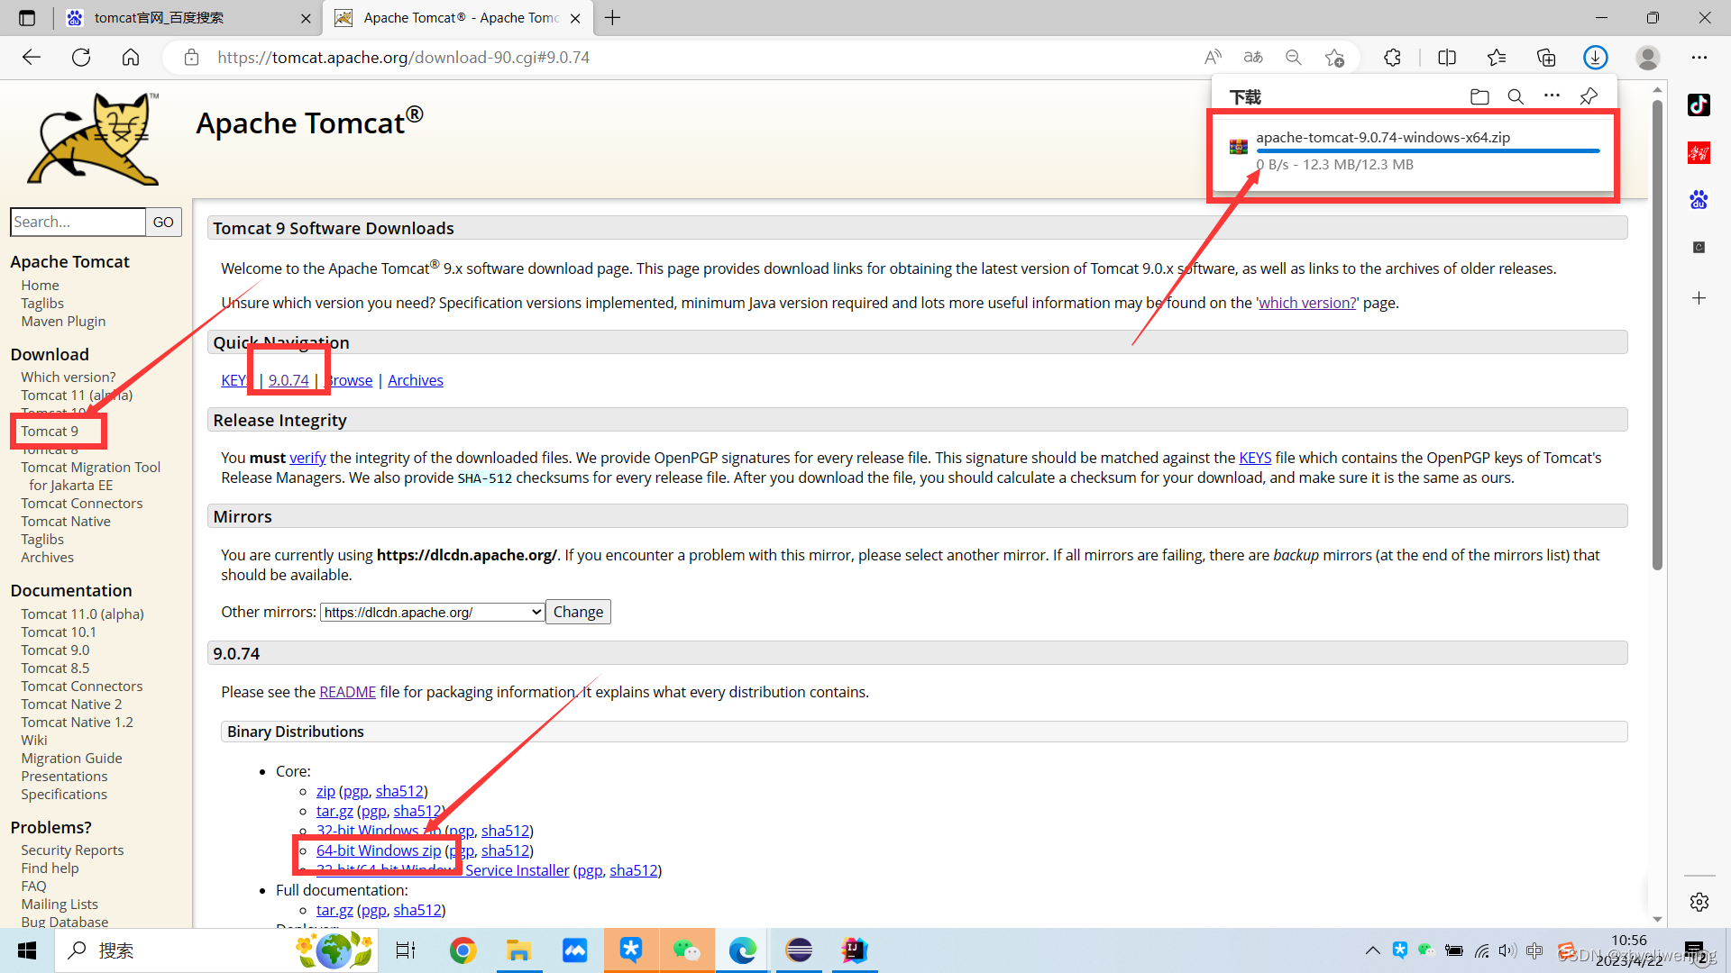Go back to previous page
Viewport: 1731px width, 973px height.
[32, 57]
